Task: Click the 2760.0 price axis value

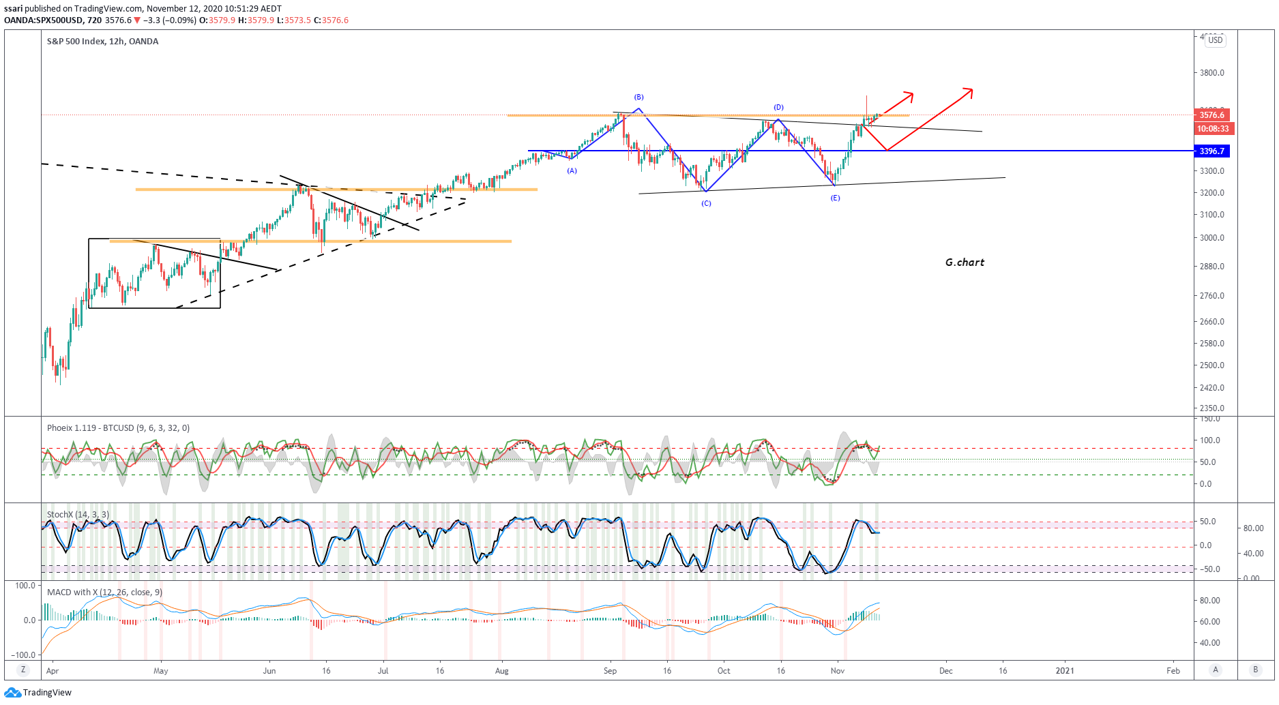Action: [1212, 296]
